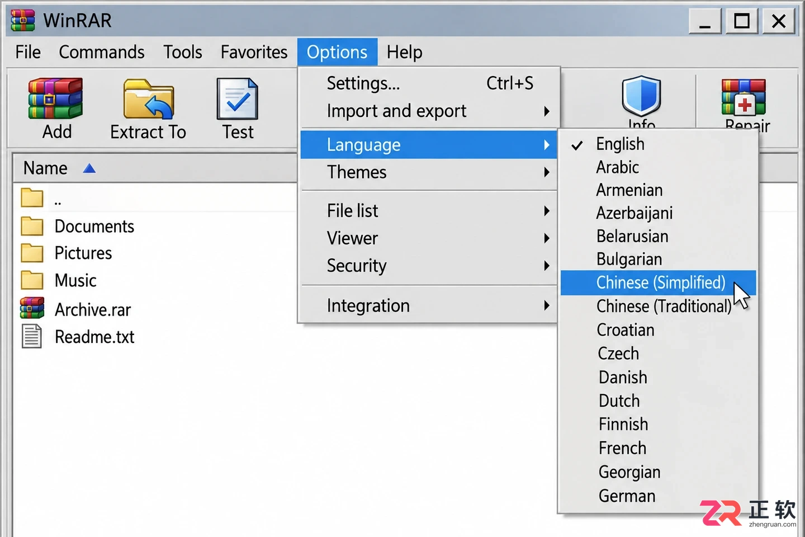Viewport: 805px width, 537px height.
Task: Switch language to Arabic
Action: click(659, 167)
